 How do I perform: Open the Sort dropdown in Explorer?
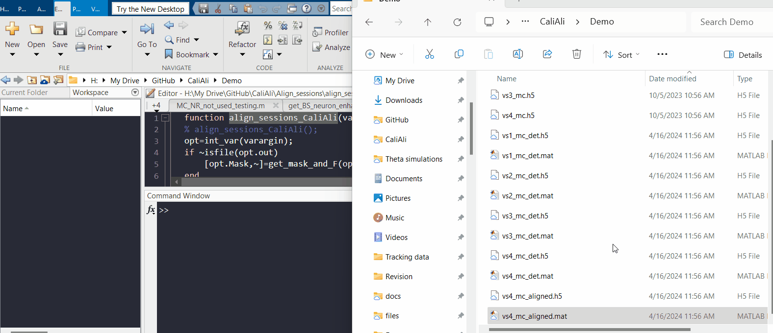pyautogui.click(x=621, y=55)
